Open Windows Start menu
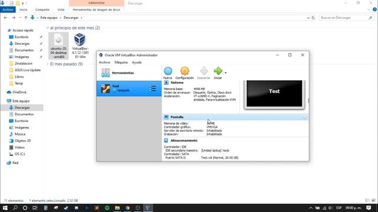 (x=5, y=208)
